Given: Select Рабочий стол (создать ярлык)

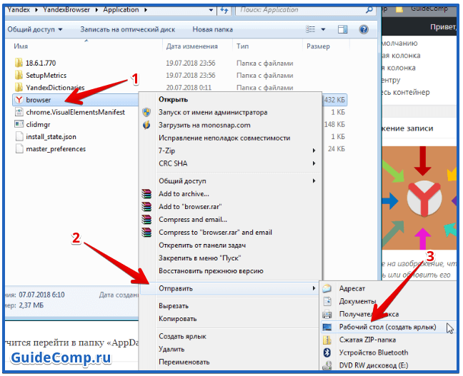Looking at the screenshot, I should pyautogui.click(x=388, y=327).
